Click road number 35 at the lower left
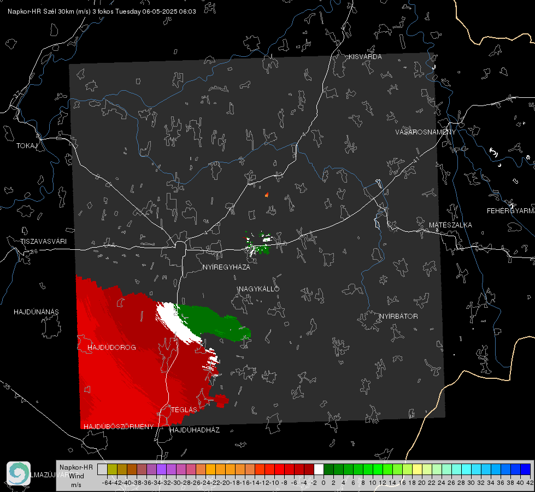Image resolution: width=535 pixels, height=492 pixels. (7, 386)
